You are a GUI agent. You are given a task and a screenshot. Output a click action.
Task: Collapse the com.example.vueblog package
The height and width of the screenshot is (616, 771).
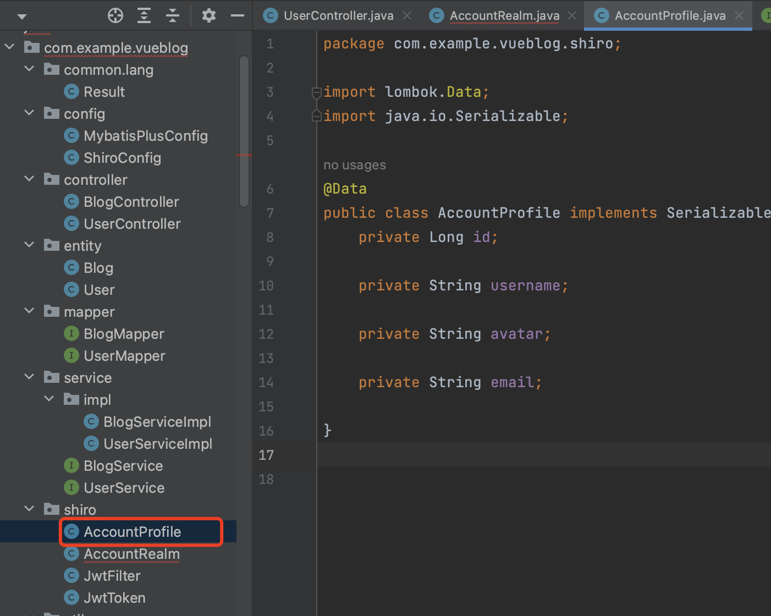tap(10, 47)
